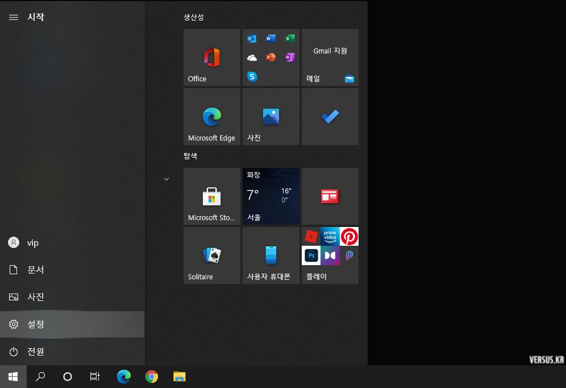566x388 pixels.
Task: Open 설정 settings from Start sidebar
Action: [72, 324]
